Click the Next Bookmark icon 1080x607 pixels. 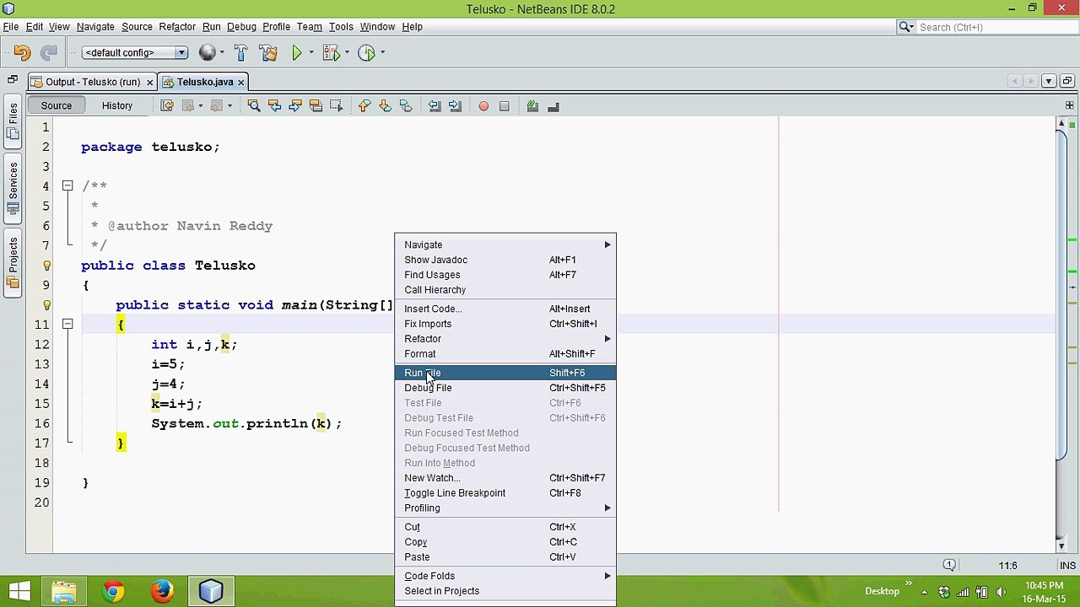[x=385, y=105]
